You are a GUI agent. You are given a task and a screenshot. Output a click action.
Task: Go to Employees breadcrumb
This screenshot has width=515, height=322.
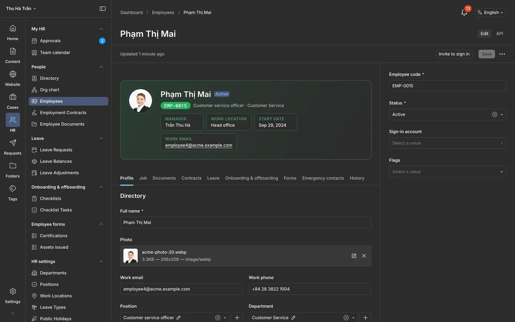point(163,13)
